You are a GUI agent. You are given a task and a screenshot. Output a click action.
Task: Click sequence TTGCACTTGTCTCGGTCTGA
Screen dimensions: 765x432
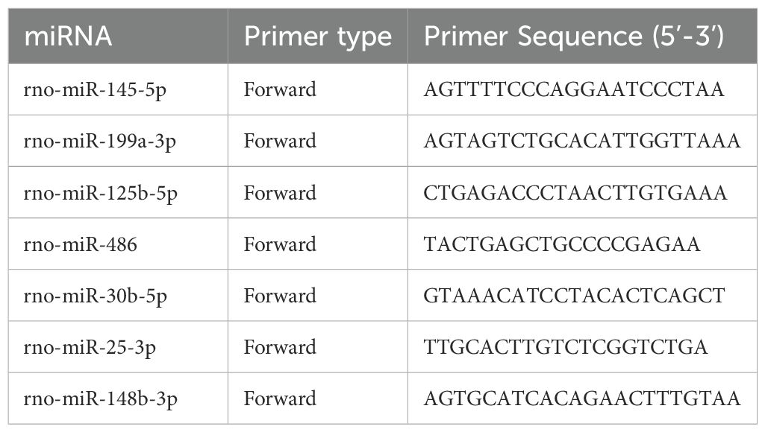[566, 347]
